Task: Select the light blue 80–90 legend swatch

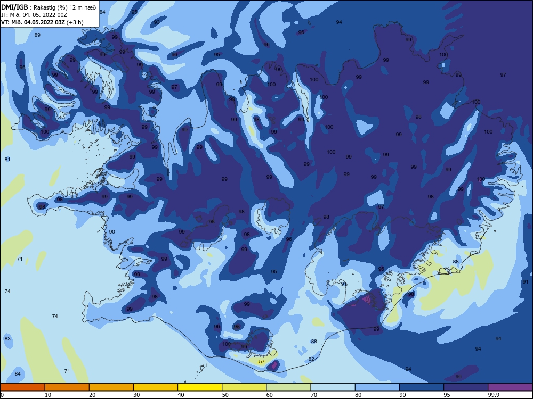Action: [377, 387]
